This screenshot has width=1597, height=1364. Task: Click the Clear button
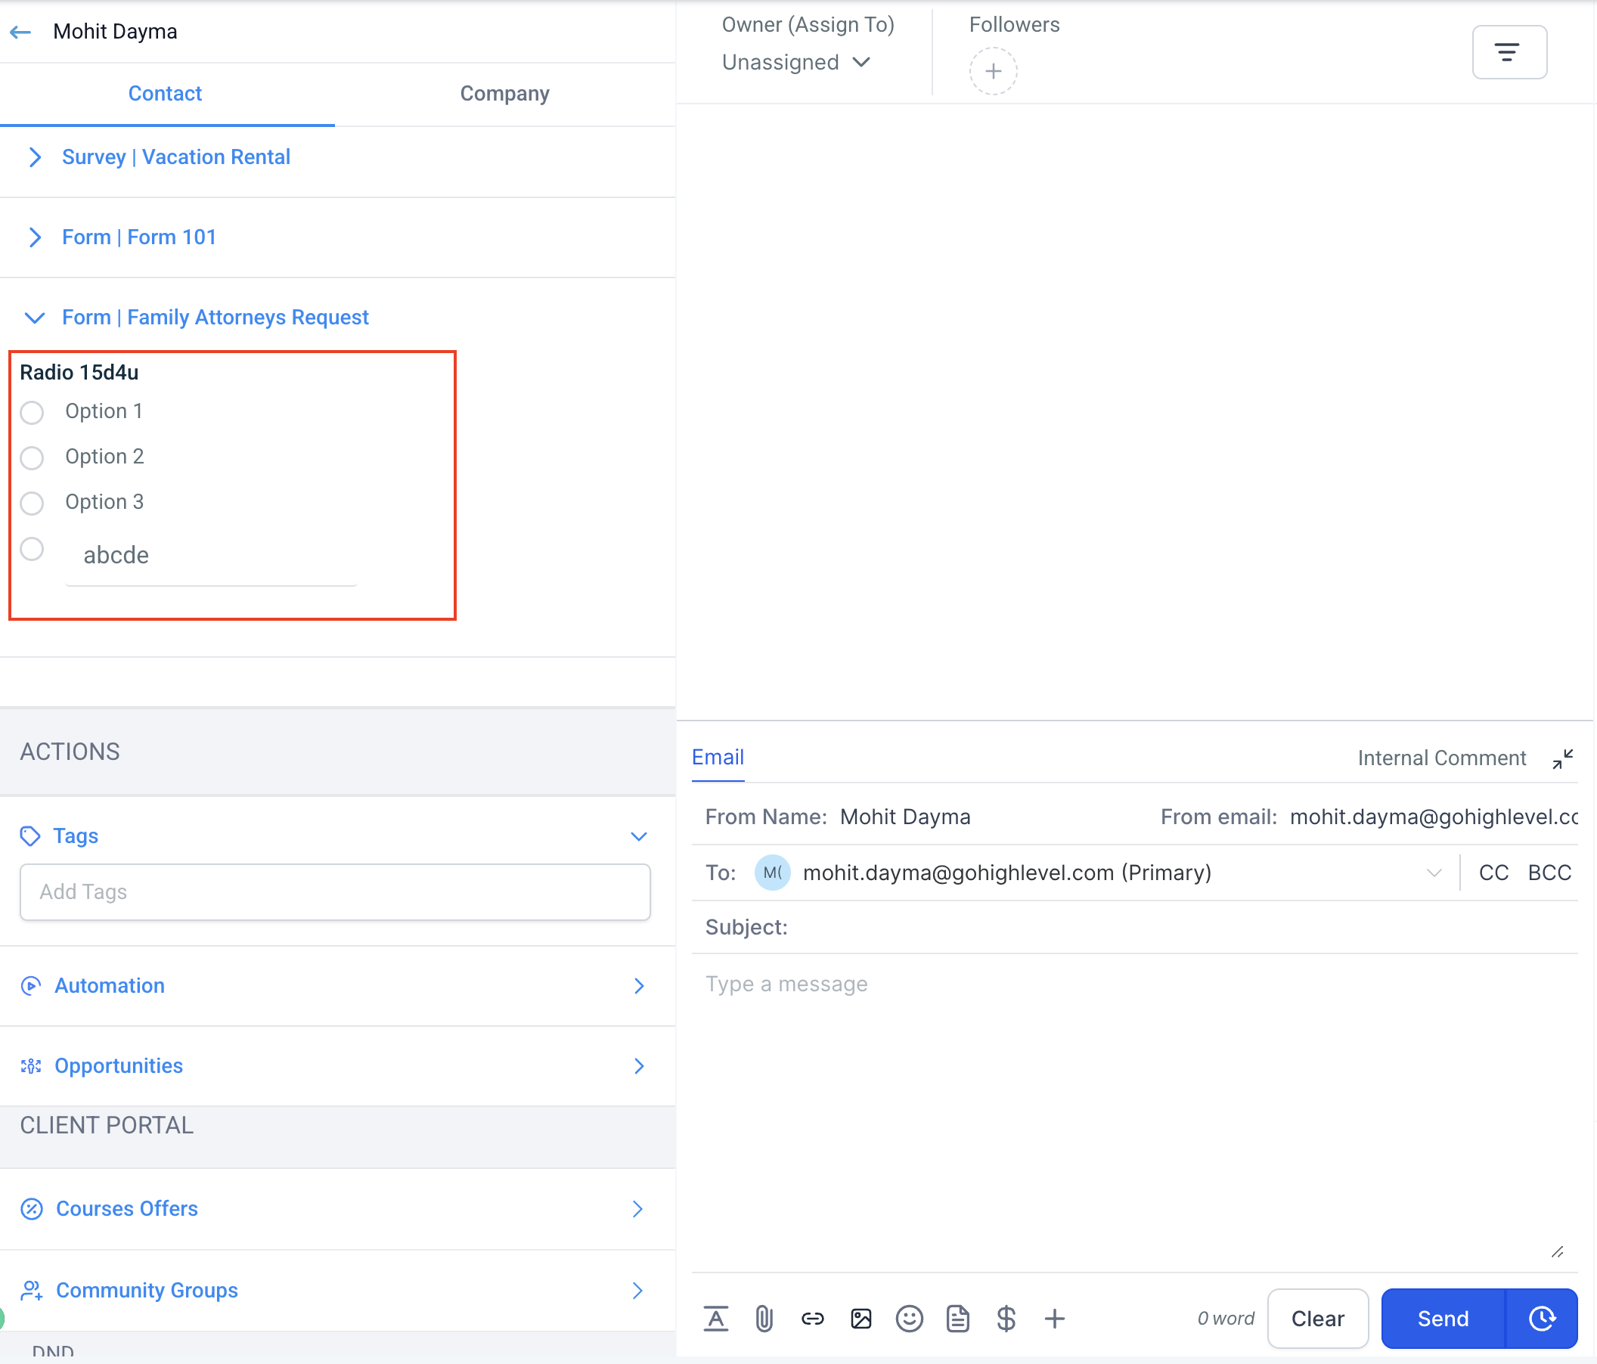click(1317, 1319)
